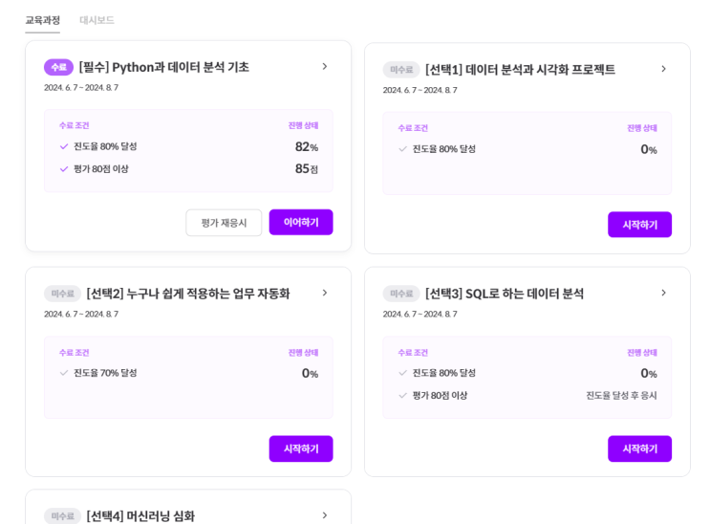Screen dimensions: 710x524
Task: Open the SQL로 하는 데이터 분석 chevron
Action: [x=663, y=293]
